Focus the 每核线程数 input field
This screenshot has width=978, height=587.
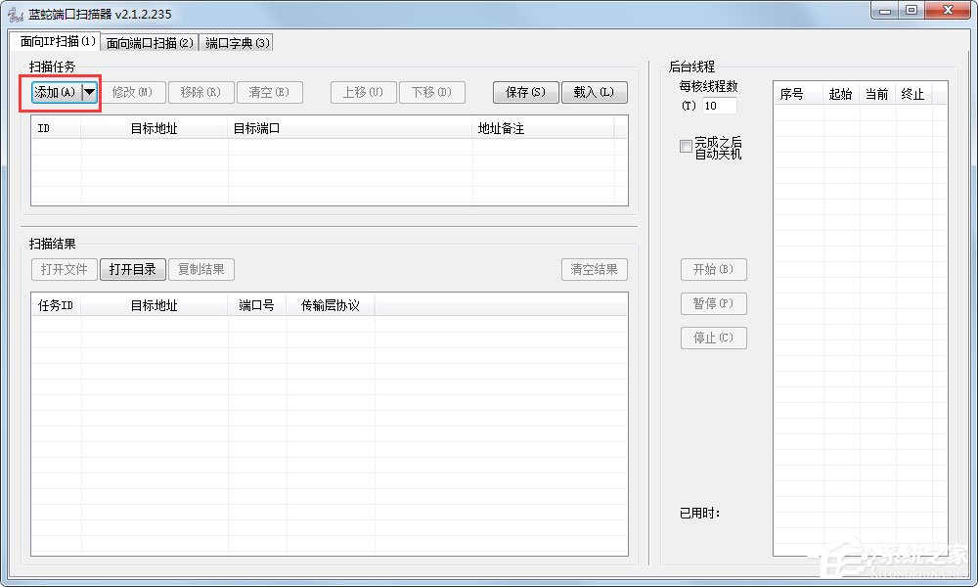(719, 106)
